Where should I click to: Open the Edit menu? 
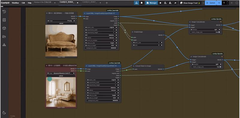coord(23,3)
